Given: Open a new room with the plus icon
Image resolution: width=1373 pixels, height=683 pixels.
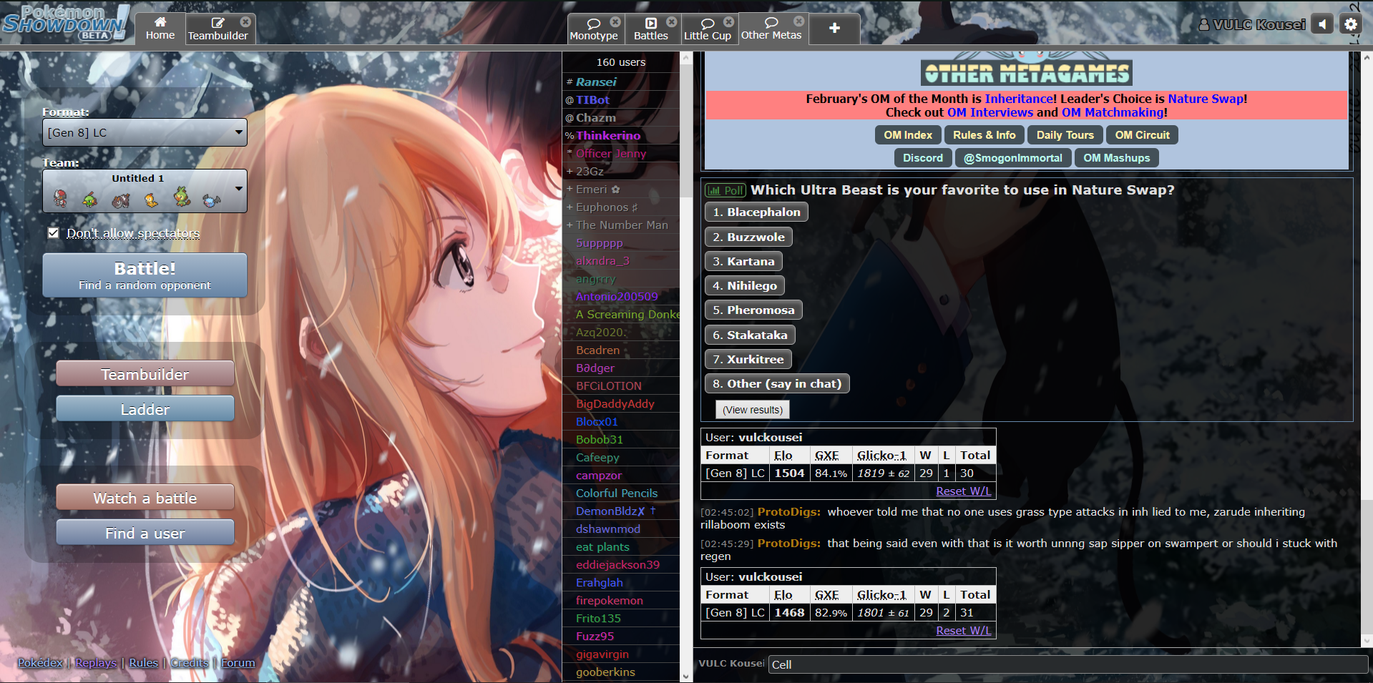Looking at the screenshot, I should [834, 29].
